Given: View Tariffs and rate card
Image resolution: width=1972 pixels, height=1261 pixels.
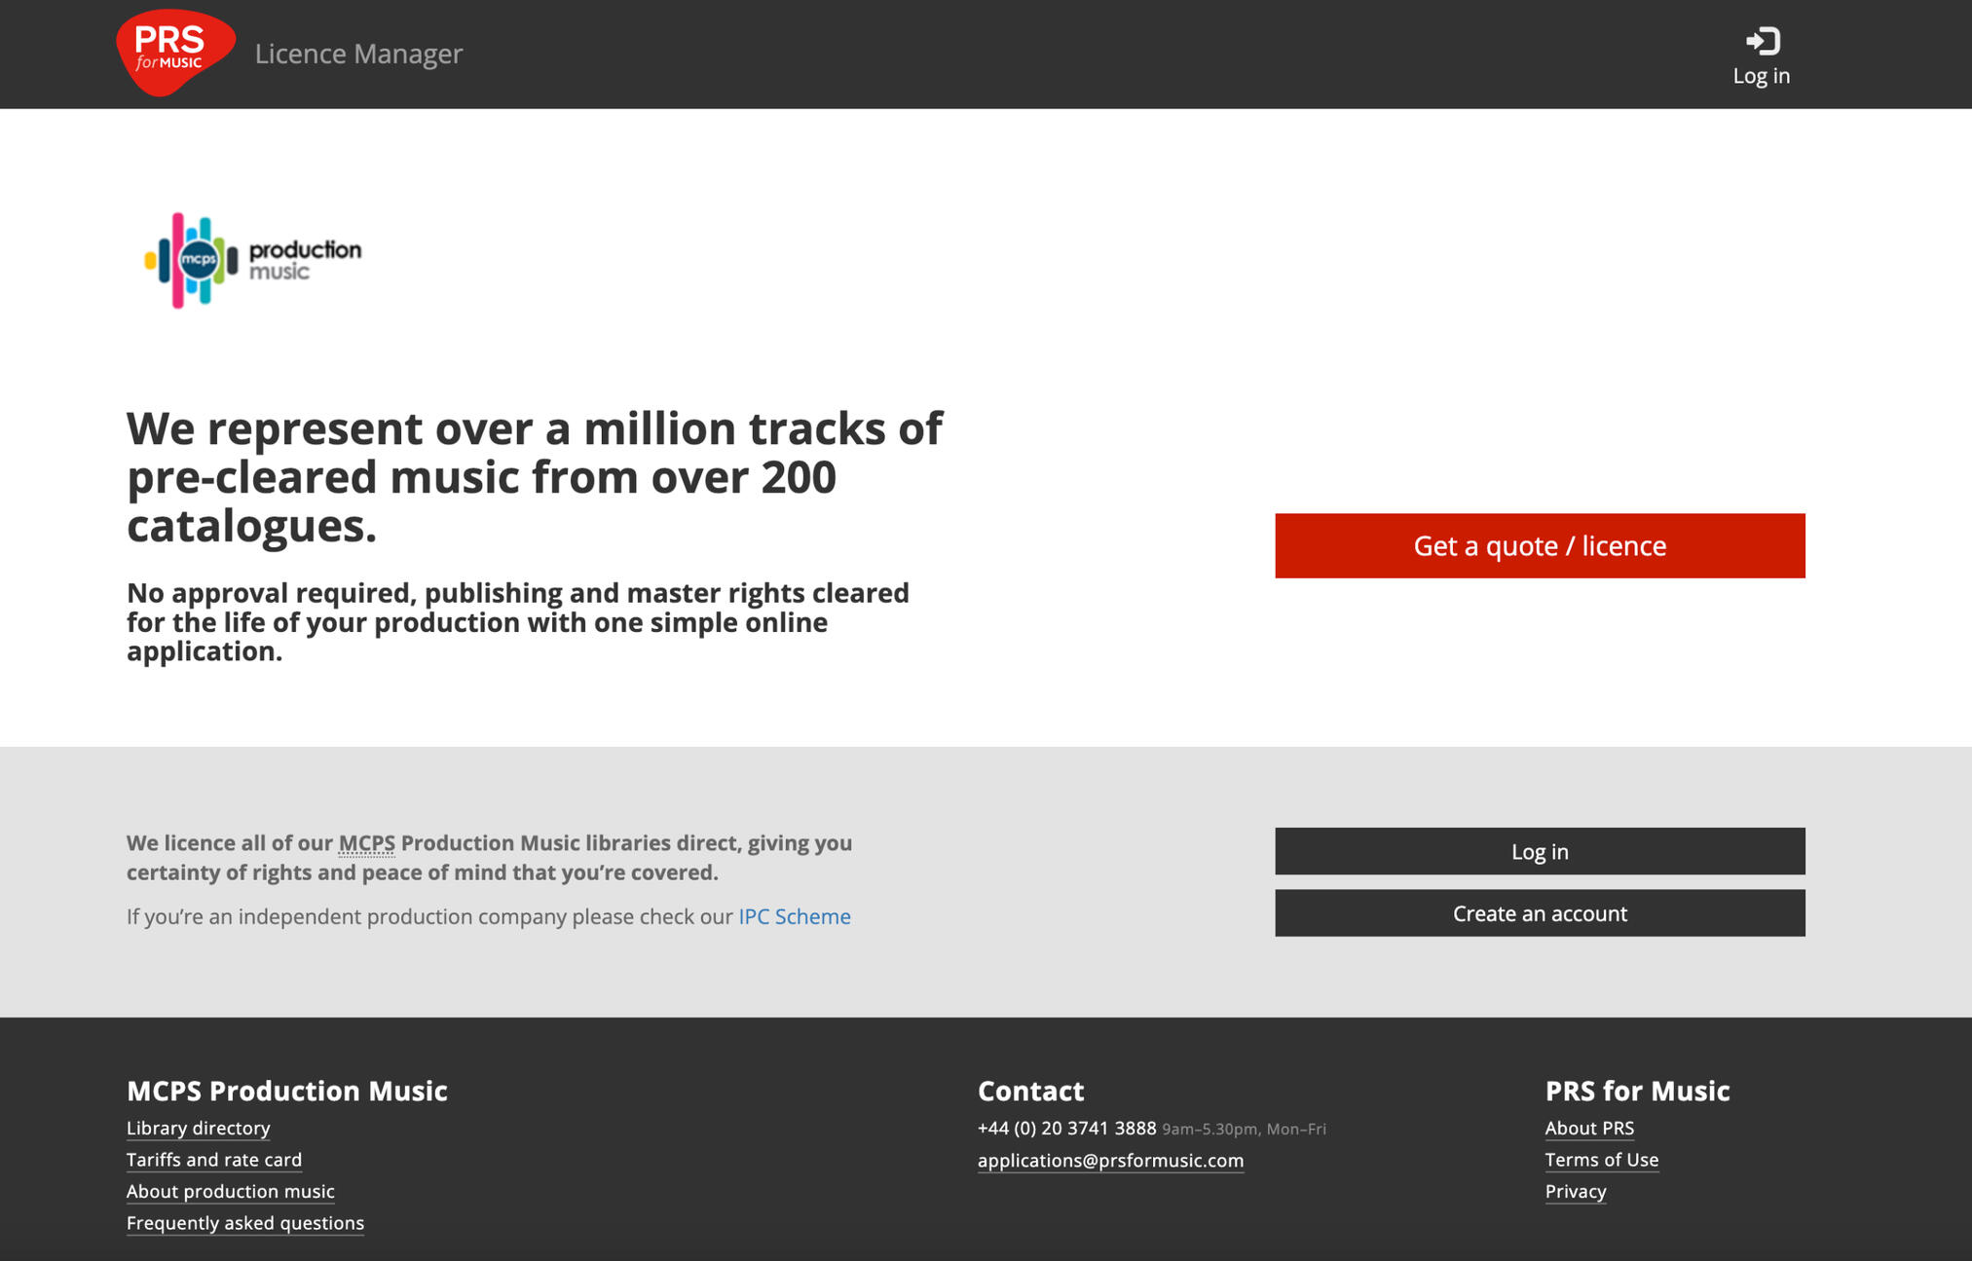Looking at the screenshot, I should 213,1160.
